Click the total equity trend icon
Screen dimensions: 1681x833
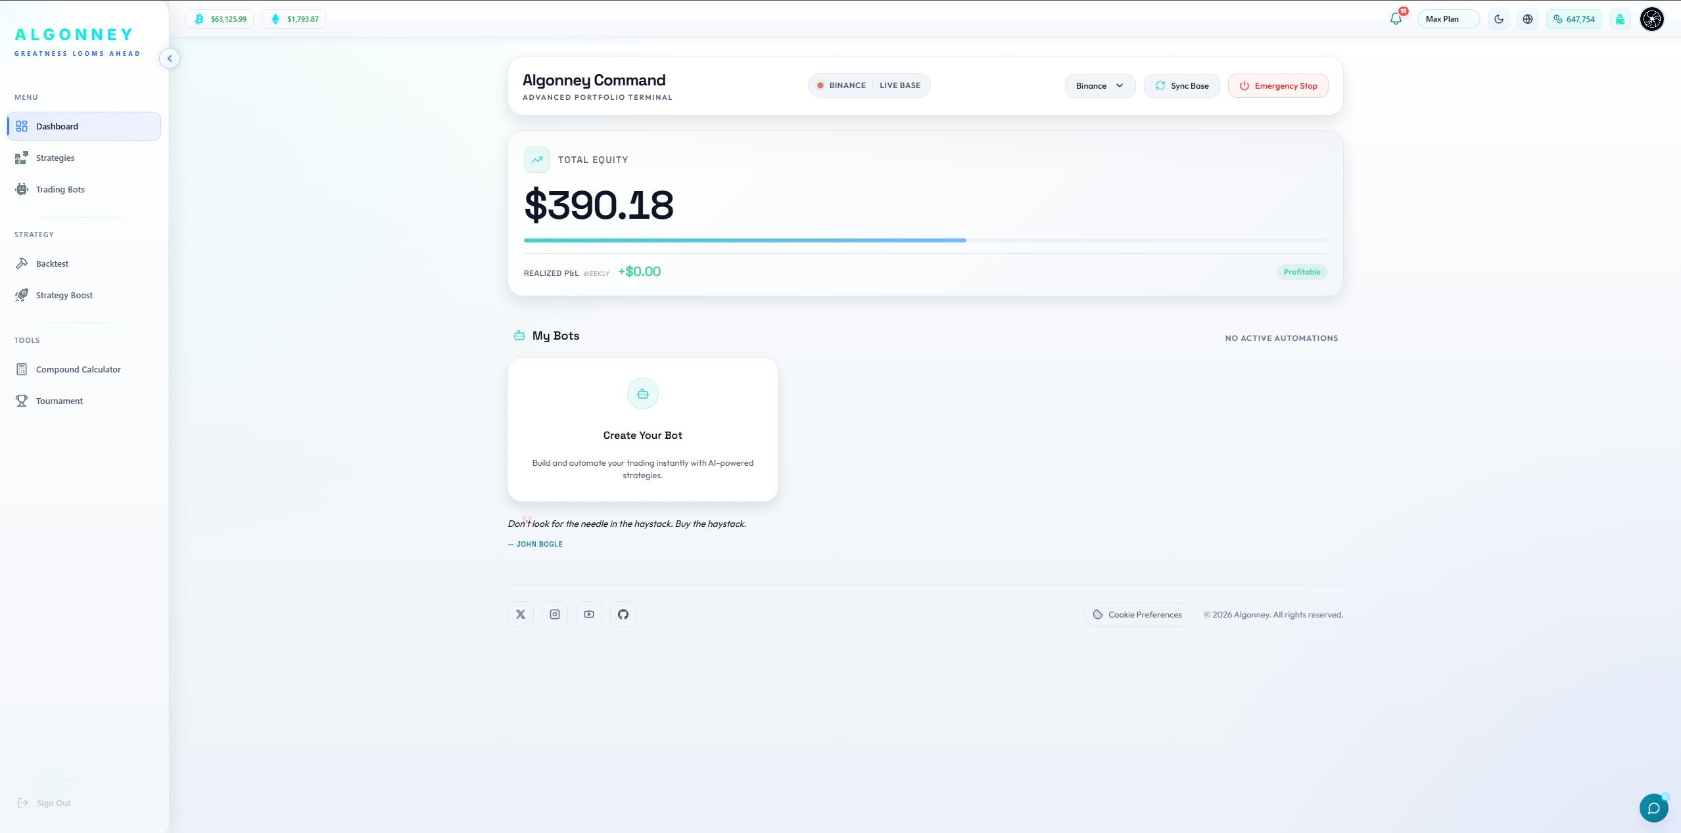(537, 160)
